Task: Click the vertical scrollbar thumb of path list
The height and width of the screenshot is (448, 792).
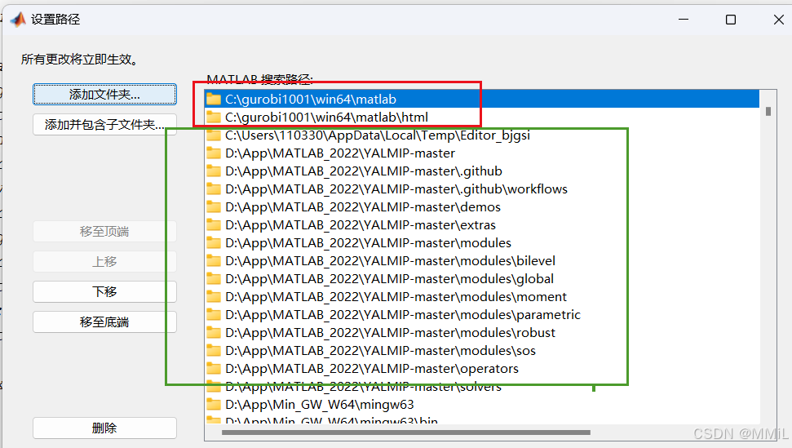Action: click(768, 111)
